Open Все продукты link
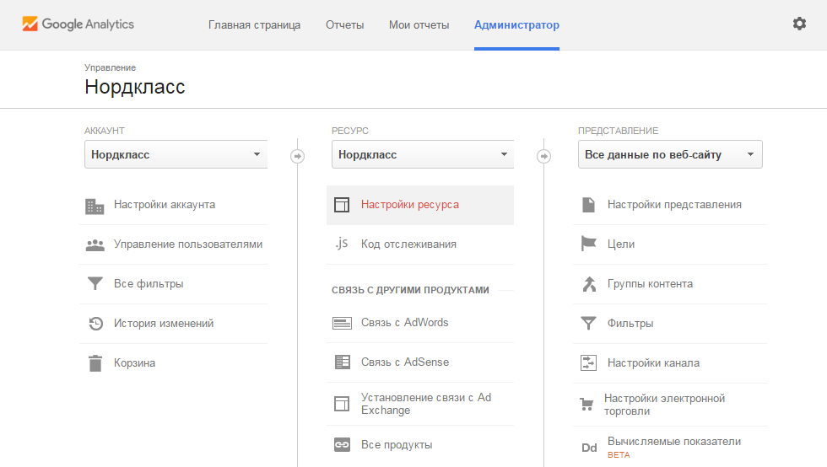Viewport: 827px width, 467px height. click(397, 445)
